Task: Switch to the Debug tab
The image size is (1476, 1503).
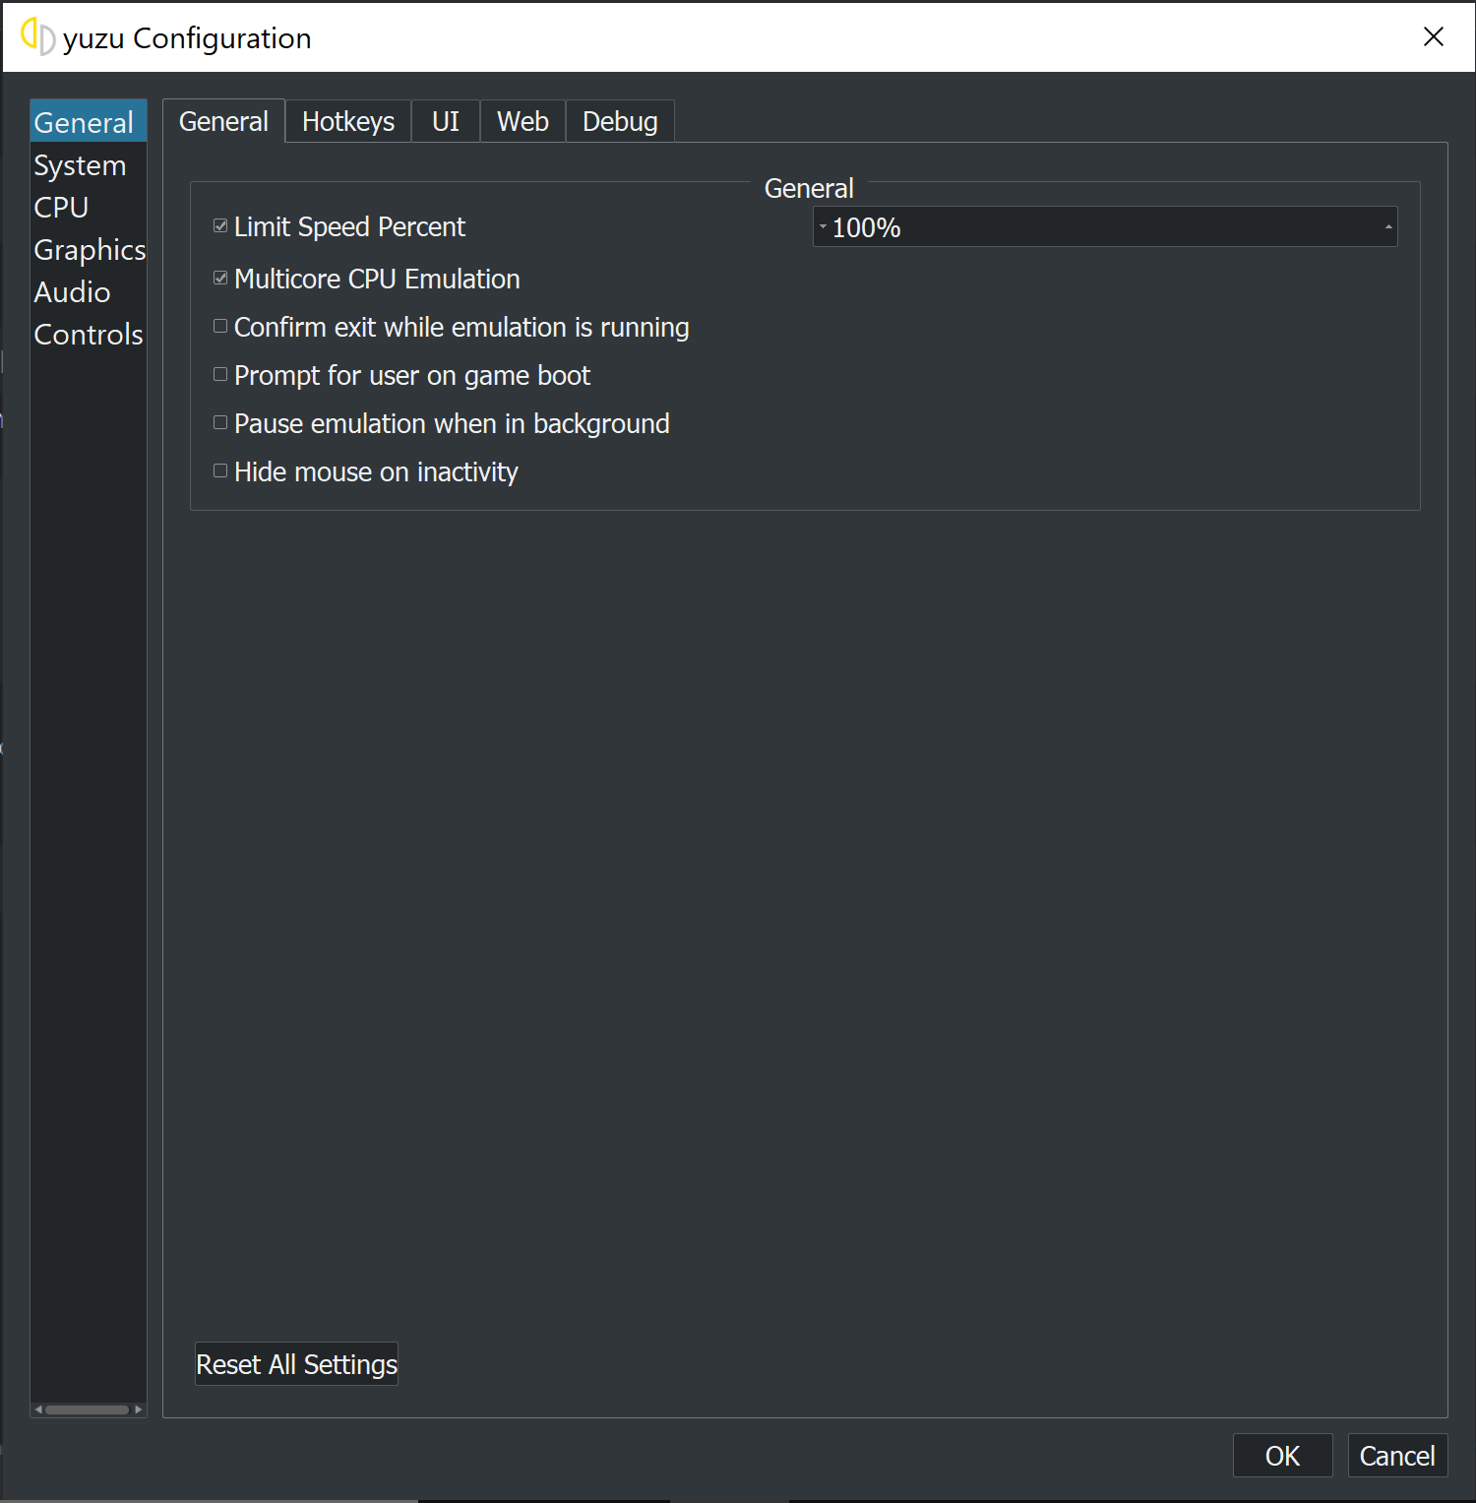Action: [620, 121]
